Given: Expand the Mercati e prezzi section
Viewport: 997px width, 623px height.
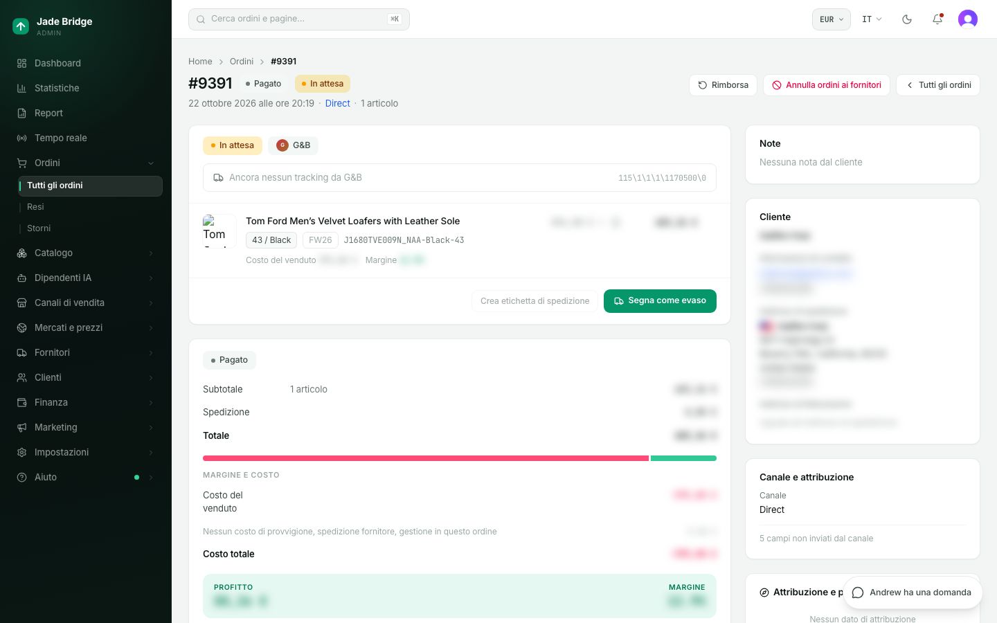Looking at the screenshot, I should [x=86, y=327].
